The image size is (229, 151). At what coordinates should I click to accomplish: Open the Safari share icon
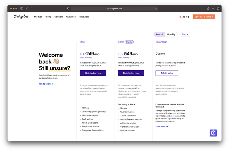click(208, 9)
